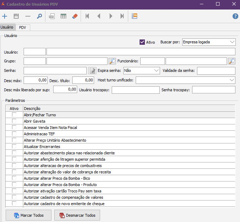Screen dimensions: 240x222
Task: Uncheck the Ativo checkbox
Action: [142, 42]
